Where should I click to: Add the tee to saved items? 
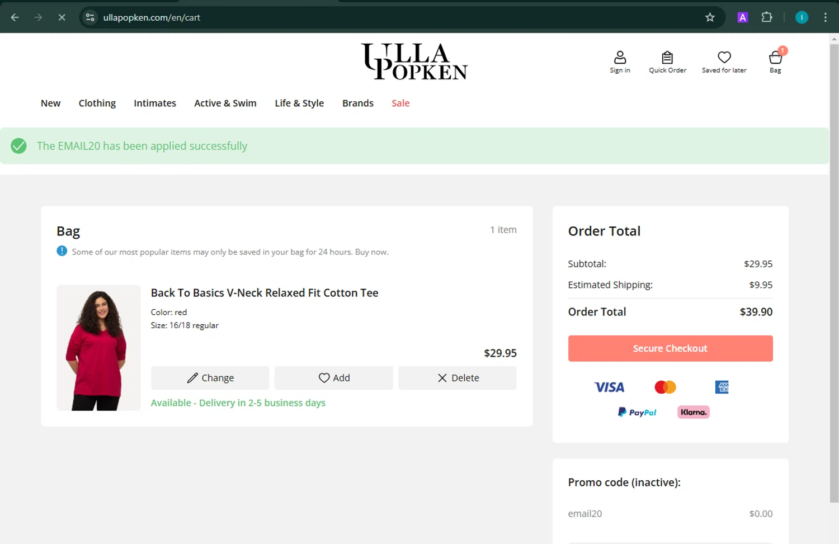pos(334,378)
